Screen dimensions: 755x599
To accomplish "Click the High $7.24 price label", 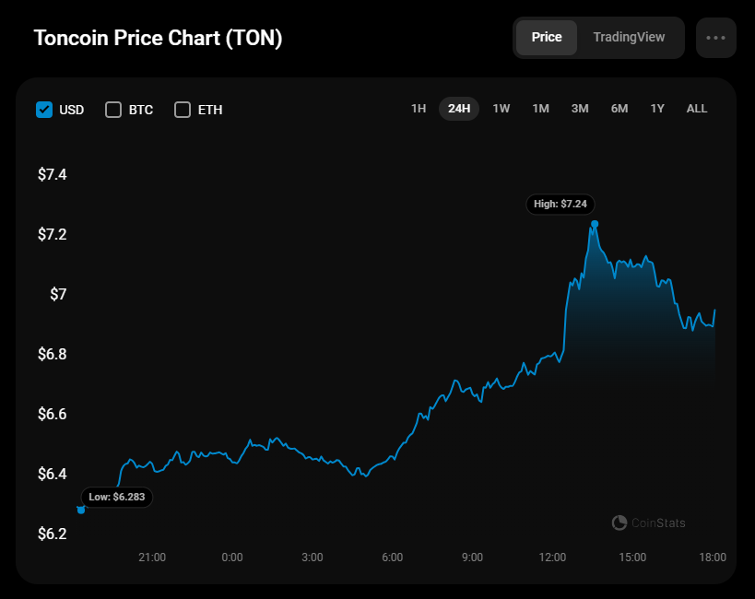I will pos(560,204).
